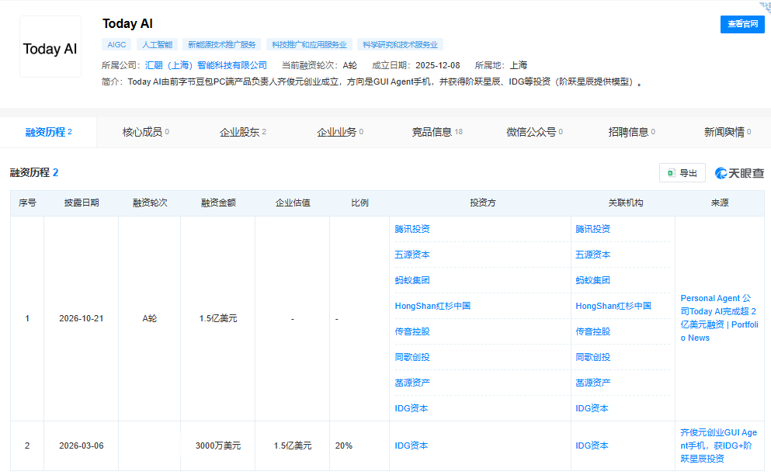Click the 新能源技术推广服务 tag
The height and width of the screenshot is (475, 771).
(x=222, y=45)
